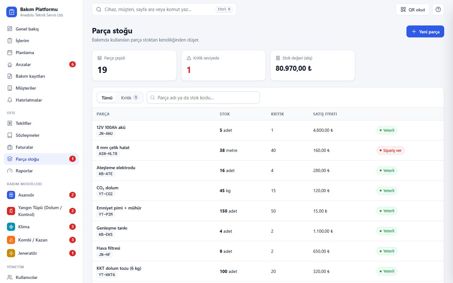Click the global search bar at top

click(164, 9)
